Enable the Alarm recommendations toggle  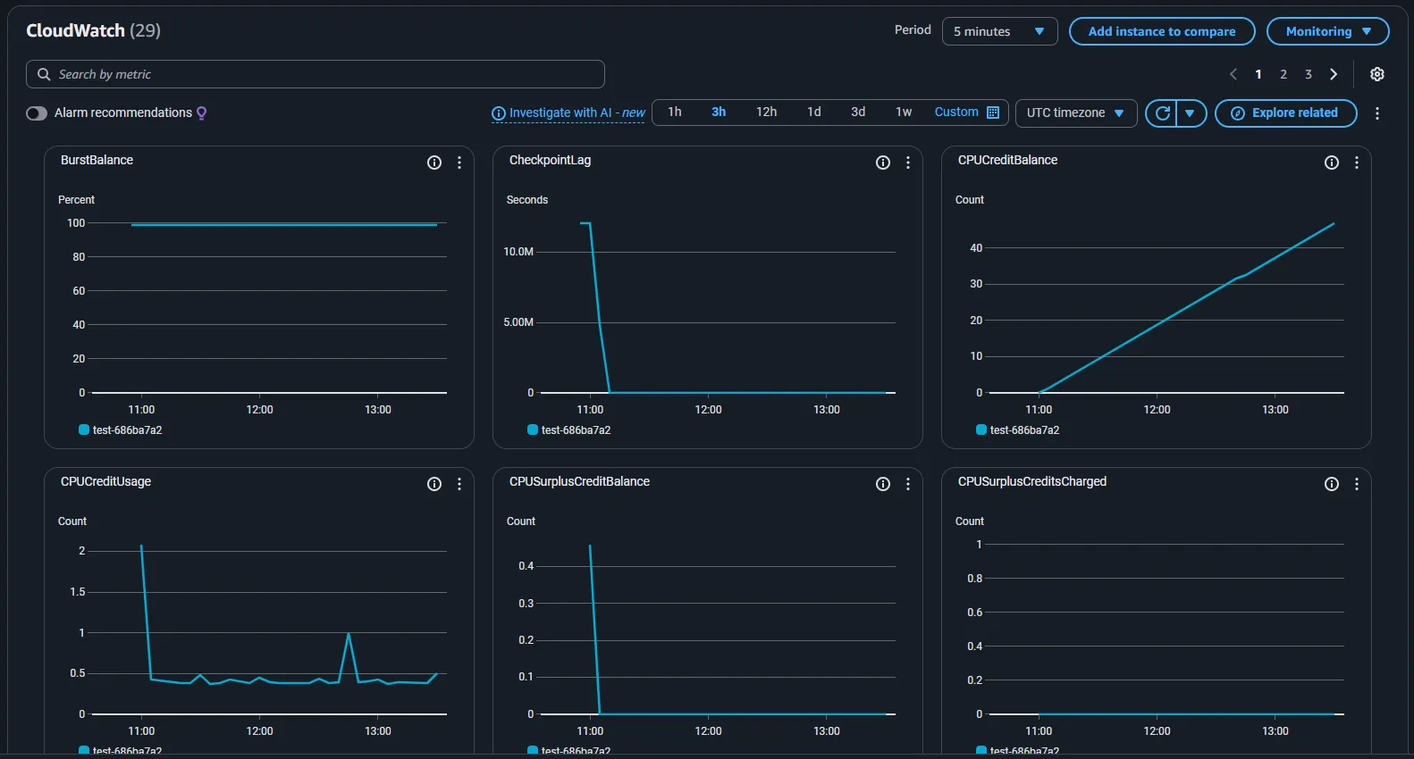click(37, 113)
